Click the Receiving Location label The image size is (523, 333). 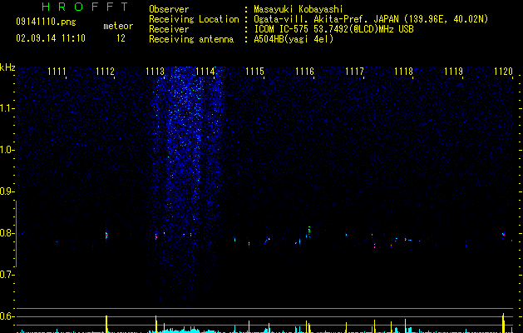(x=194, y=19)
